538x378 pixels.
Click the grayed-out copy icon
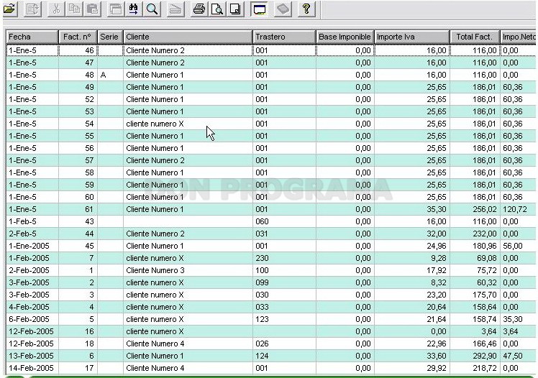pos(75,9)
